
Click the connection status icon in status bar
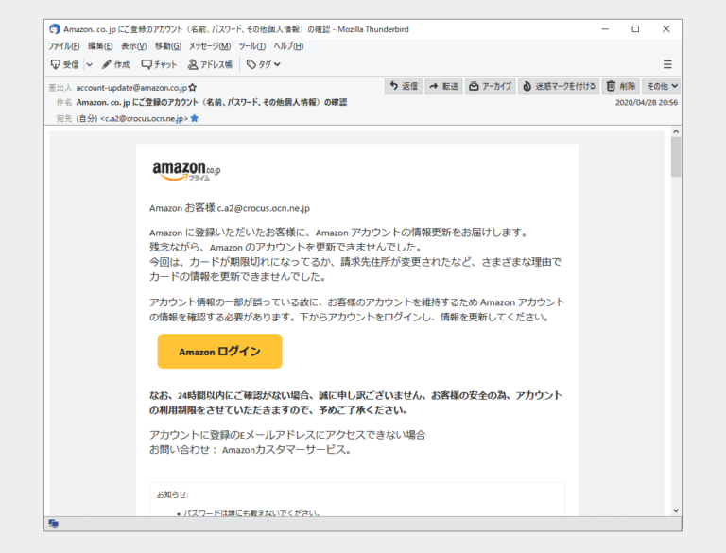click(x=54, y=524)
